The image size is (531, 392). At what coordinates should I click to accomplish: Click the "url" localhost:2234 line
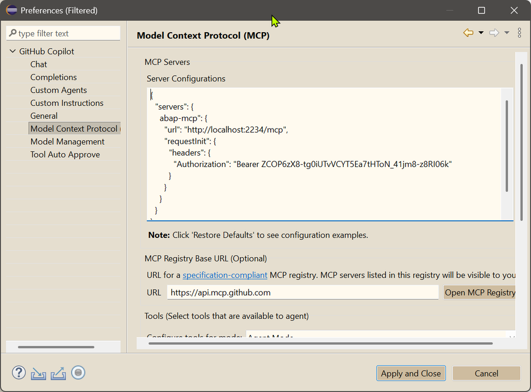226,130
